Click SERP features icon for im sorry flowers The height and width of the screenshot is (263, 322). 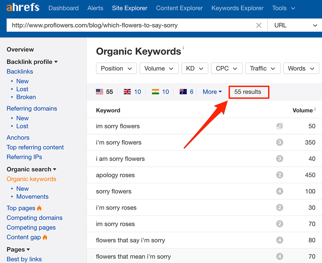coord(279,126)
